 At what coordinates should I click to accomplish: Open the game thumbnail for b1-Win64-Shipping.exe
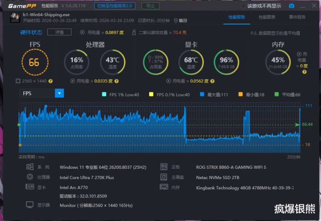15,17
